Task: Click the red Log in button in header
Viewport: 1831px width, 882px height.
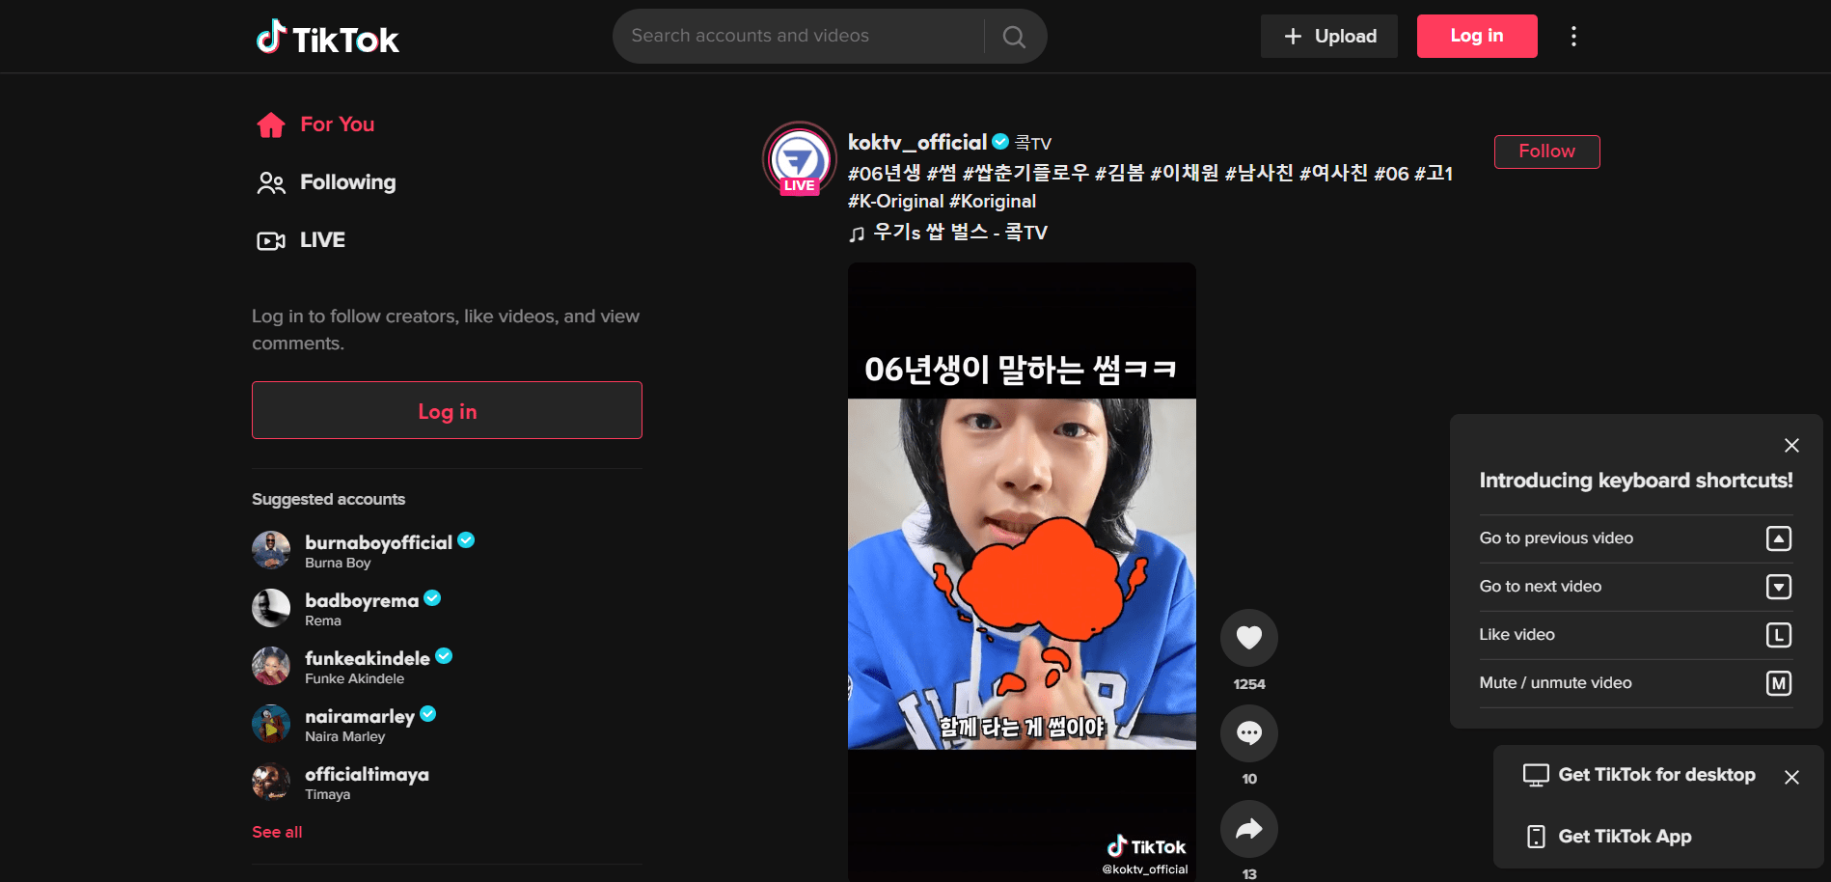Action: click(x=1477, y=37)
